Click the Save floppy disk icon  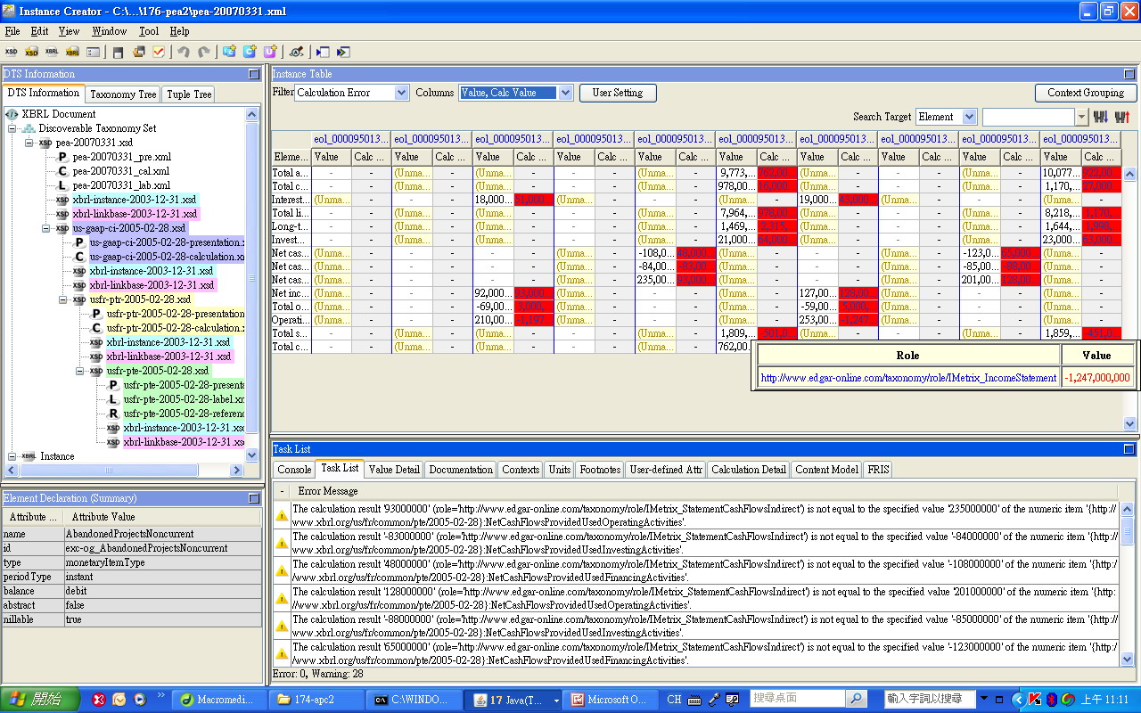click(119, 53)
